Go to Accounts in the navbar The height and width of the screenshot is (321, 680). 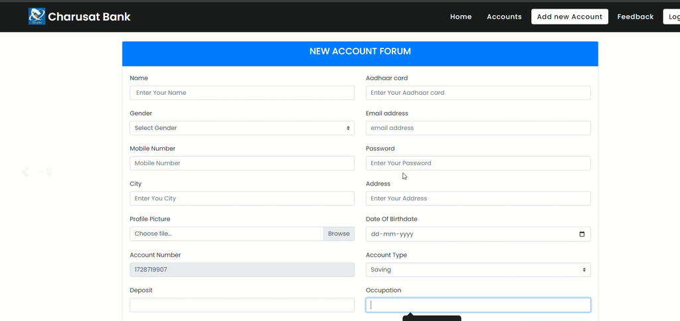pyautogui.click(x=504, y=17)
